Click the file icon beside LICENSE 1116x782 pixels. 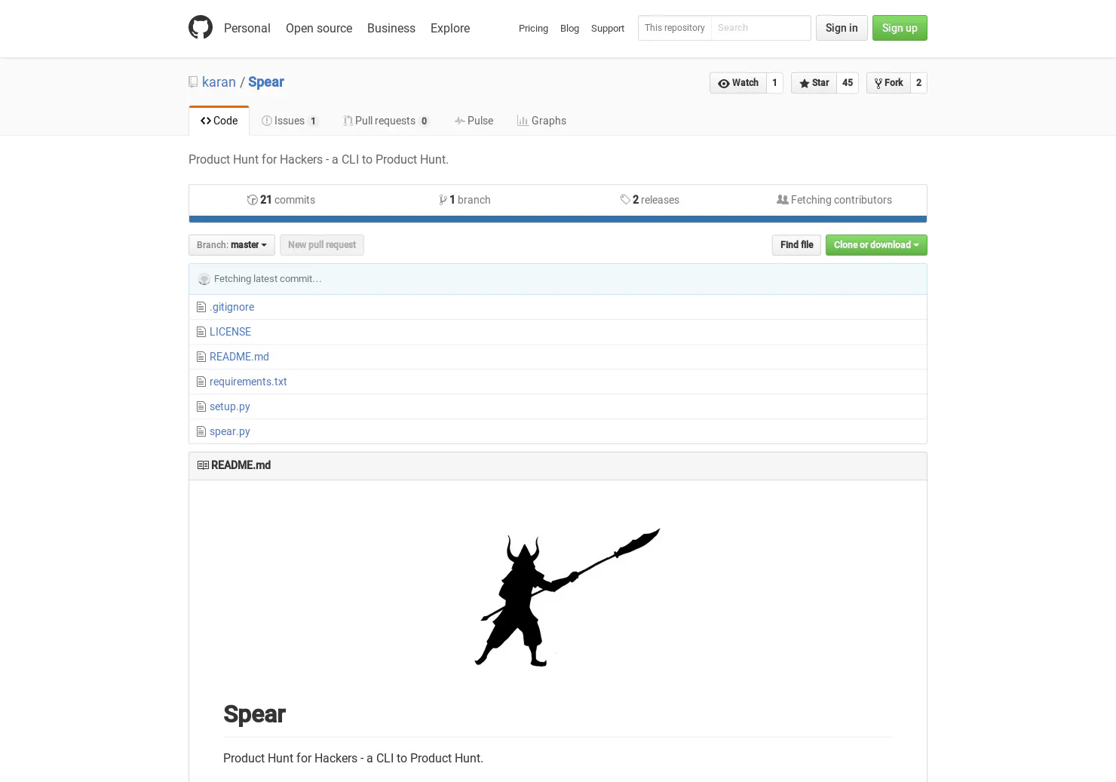(x=201, y=332)
